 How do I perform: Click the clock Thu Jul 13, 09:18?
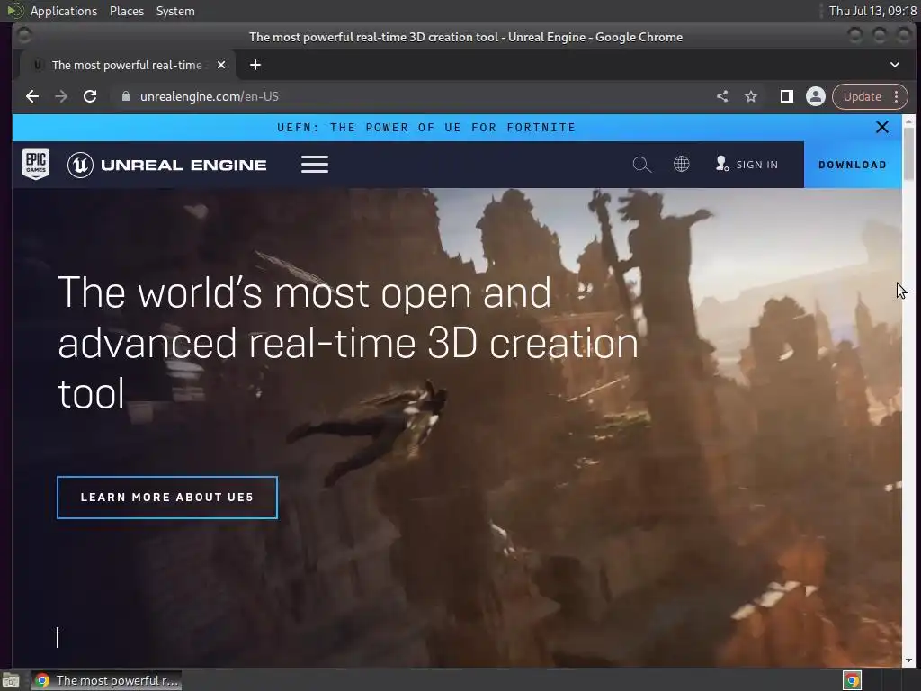coord(872,11)
